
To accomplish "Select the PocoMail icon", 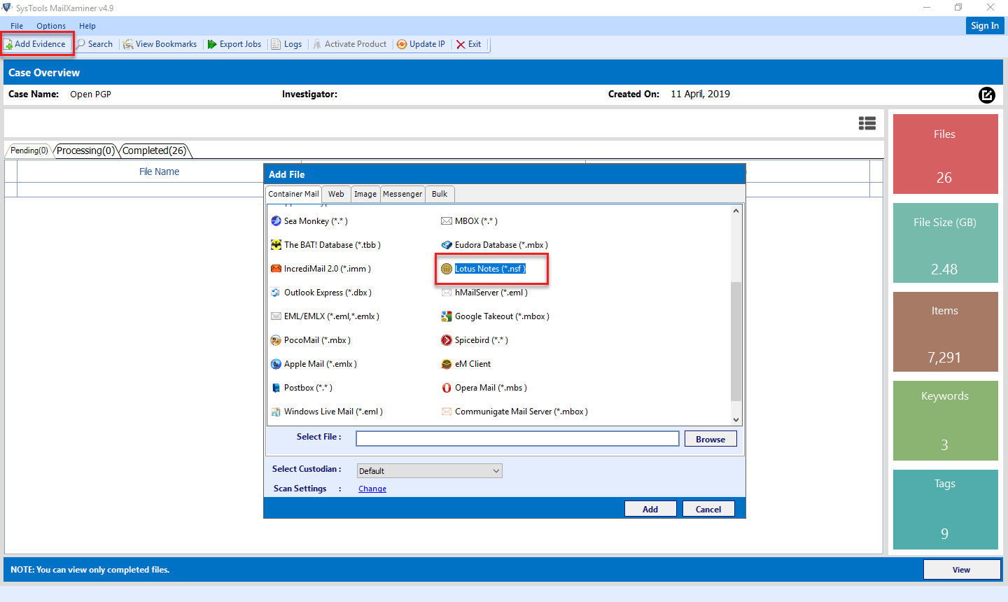I will coord(276,340).
